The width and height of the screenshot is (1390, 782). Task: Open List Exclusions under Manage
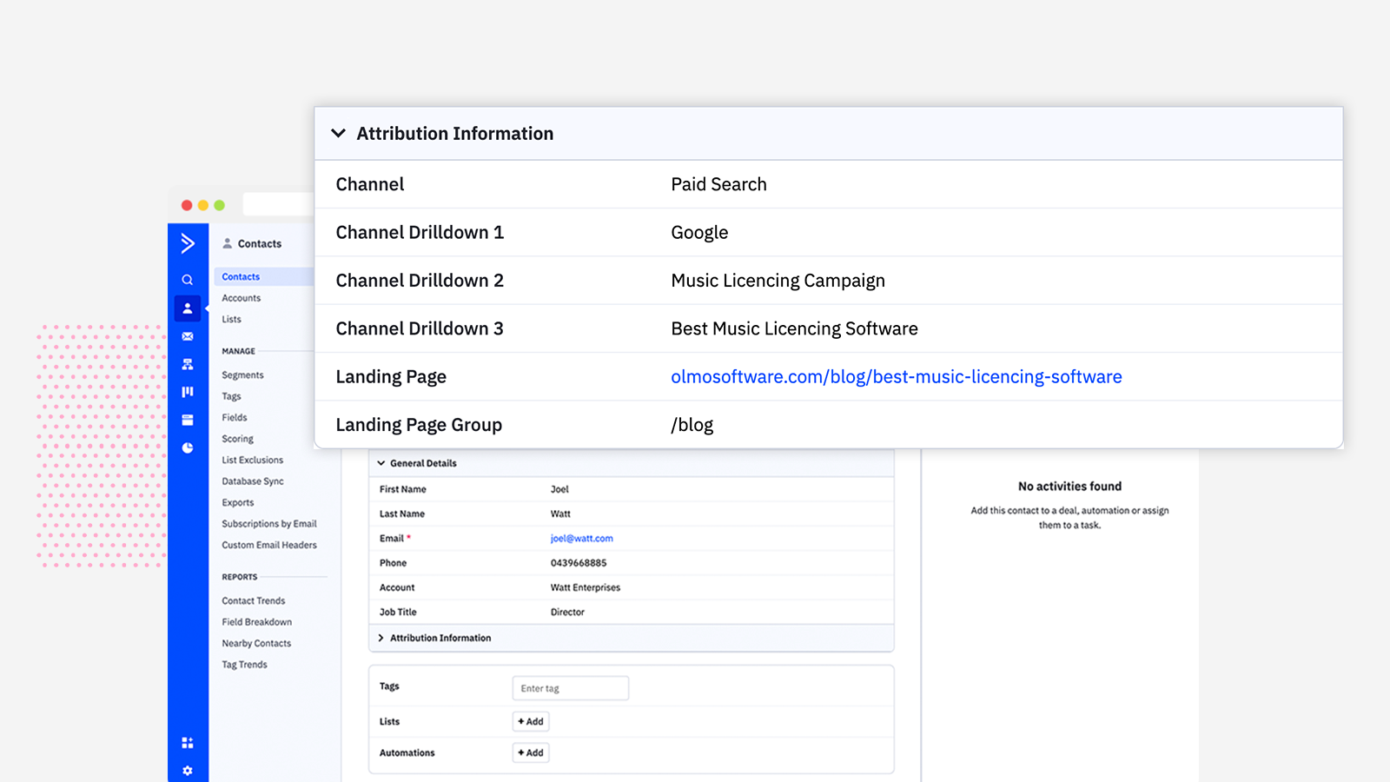coord(252,460)
